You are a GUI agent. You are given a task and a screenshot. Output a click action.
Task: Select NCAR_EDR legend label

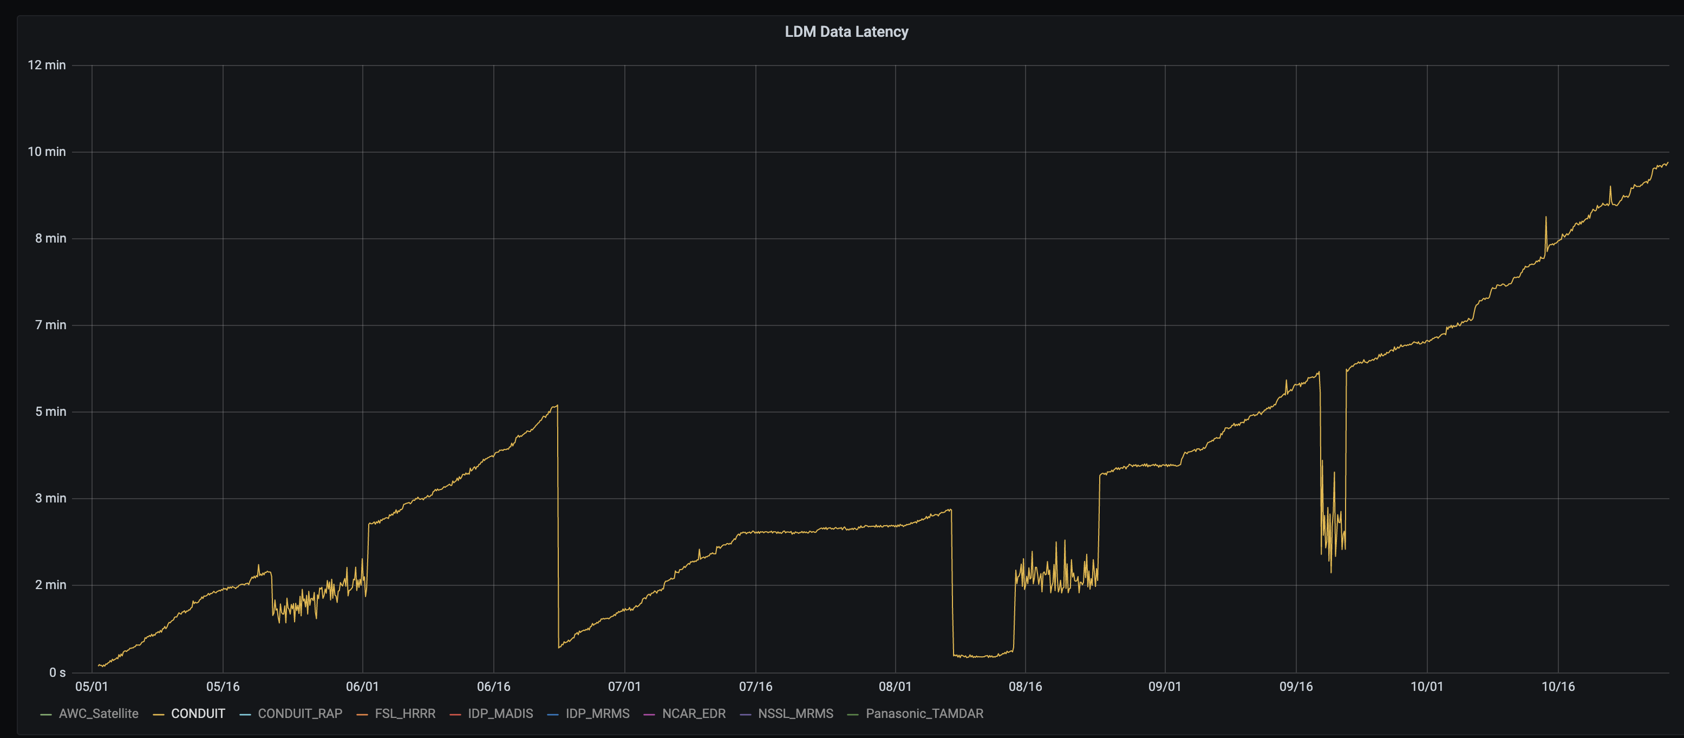pyautogui.click(x=693, y=714)
